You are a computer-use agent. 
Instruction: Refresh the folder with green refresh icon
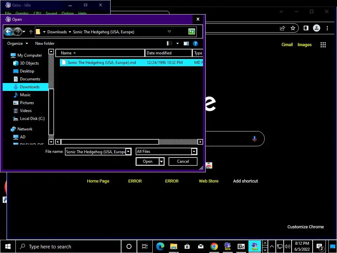192,32
